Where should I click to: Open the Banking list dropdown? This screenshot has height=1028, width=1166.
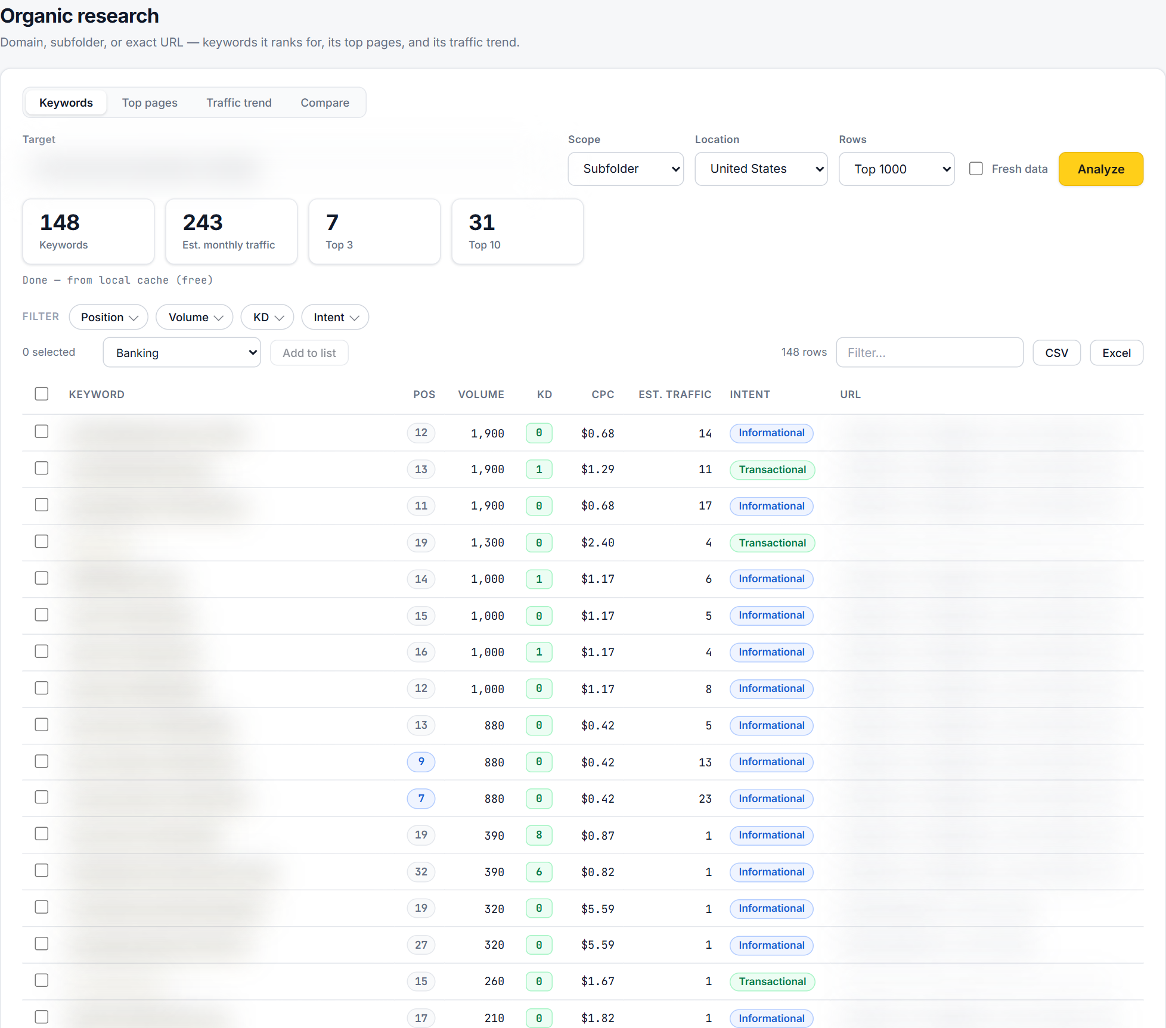coord(182,353)
